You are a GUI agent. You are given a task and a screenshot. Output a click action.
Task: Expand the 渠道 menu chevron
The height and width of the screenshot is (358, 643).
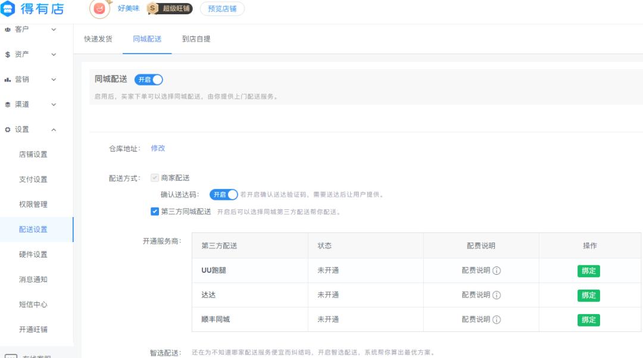tap(52, 103)
